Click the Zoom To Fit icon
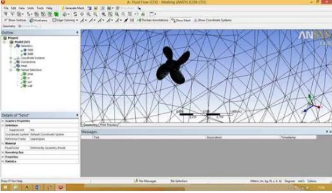Viewport: 332px width, 193px height. coord(104,14)
